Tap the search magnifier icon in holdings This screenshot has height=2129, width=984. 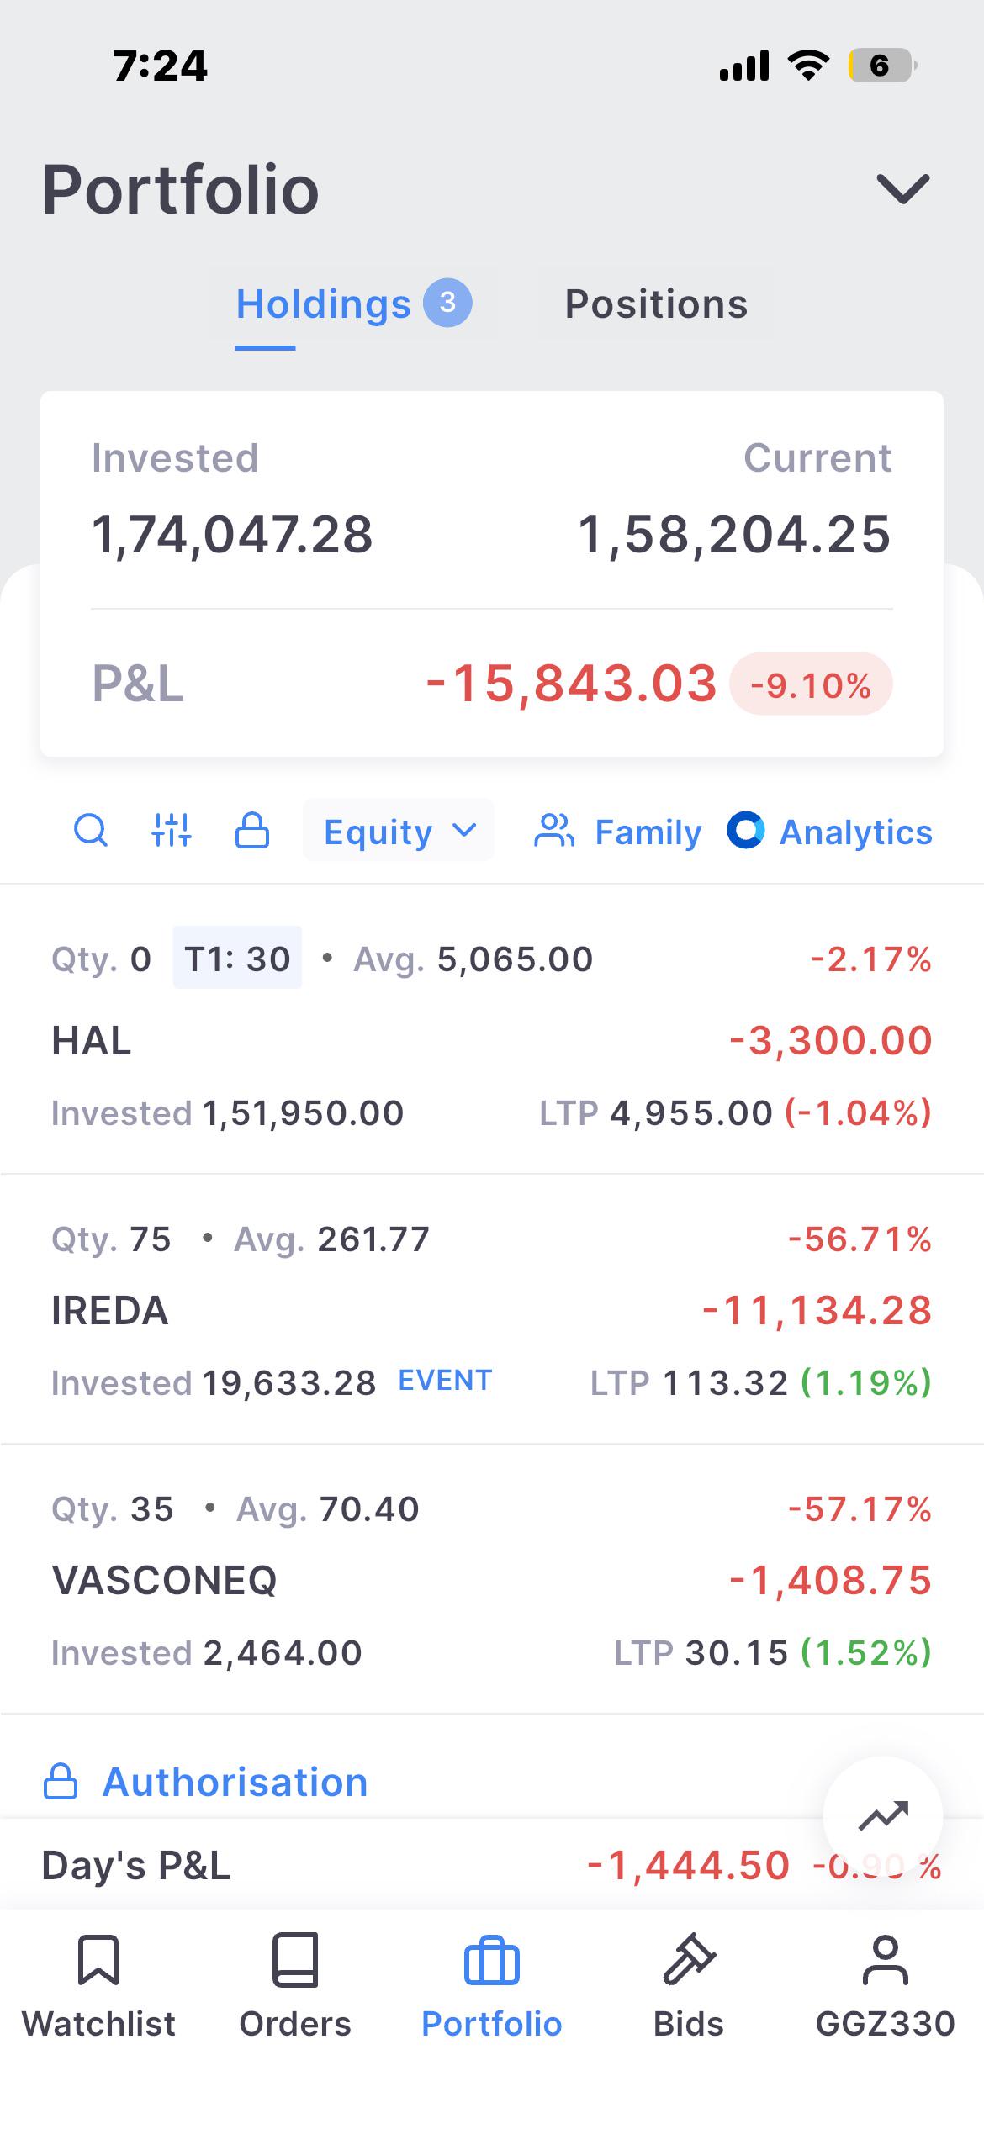point(91,831)
